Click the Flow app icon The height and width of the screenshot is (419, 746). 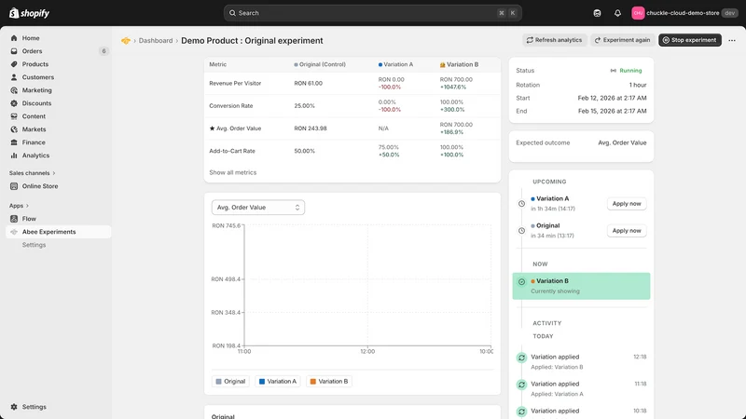pyautogui.click(x=14, y=219)
